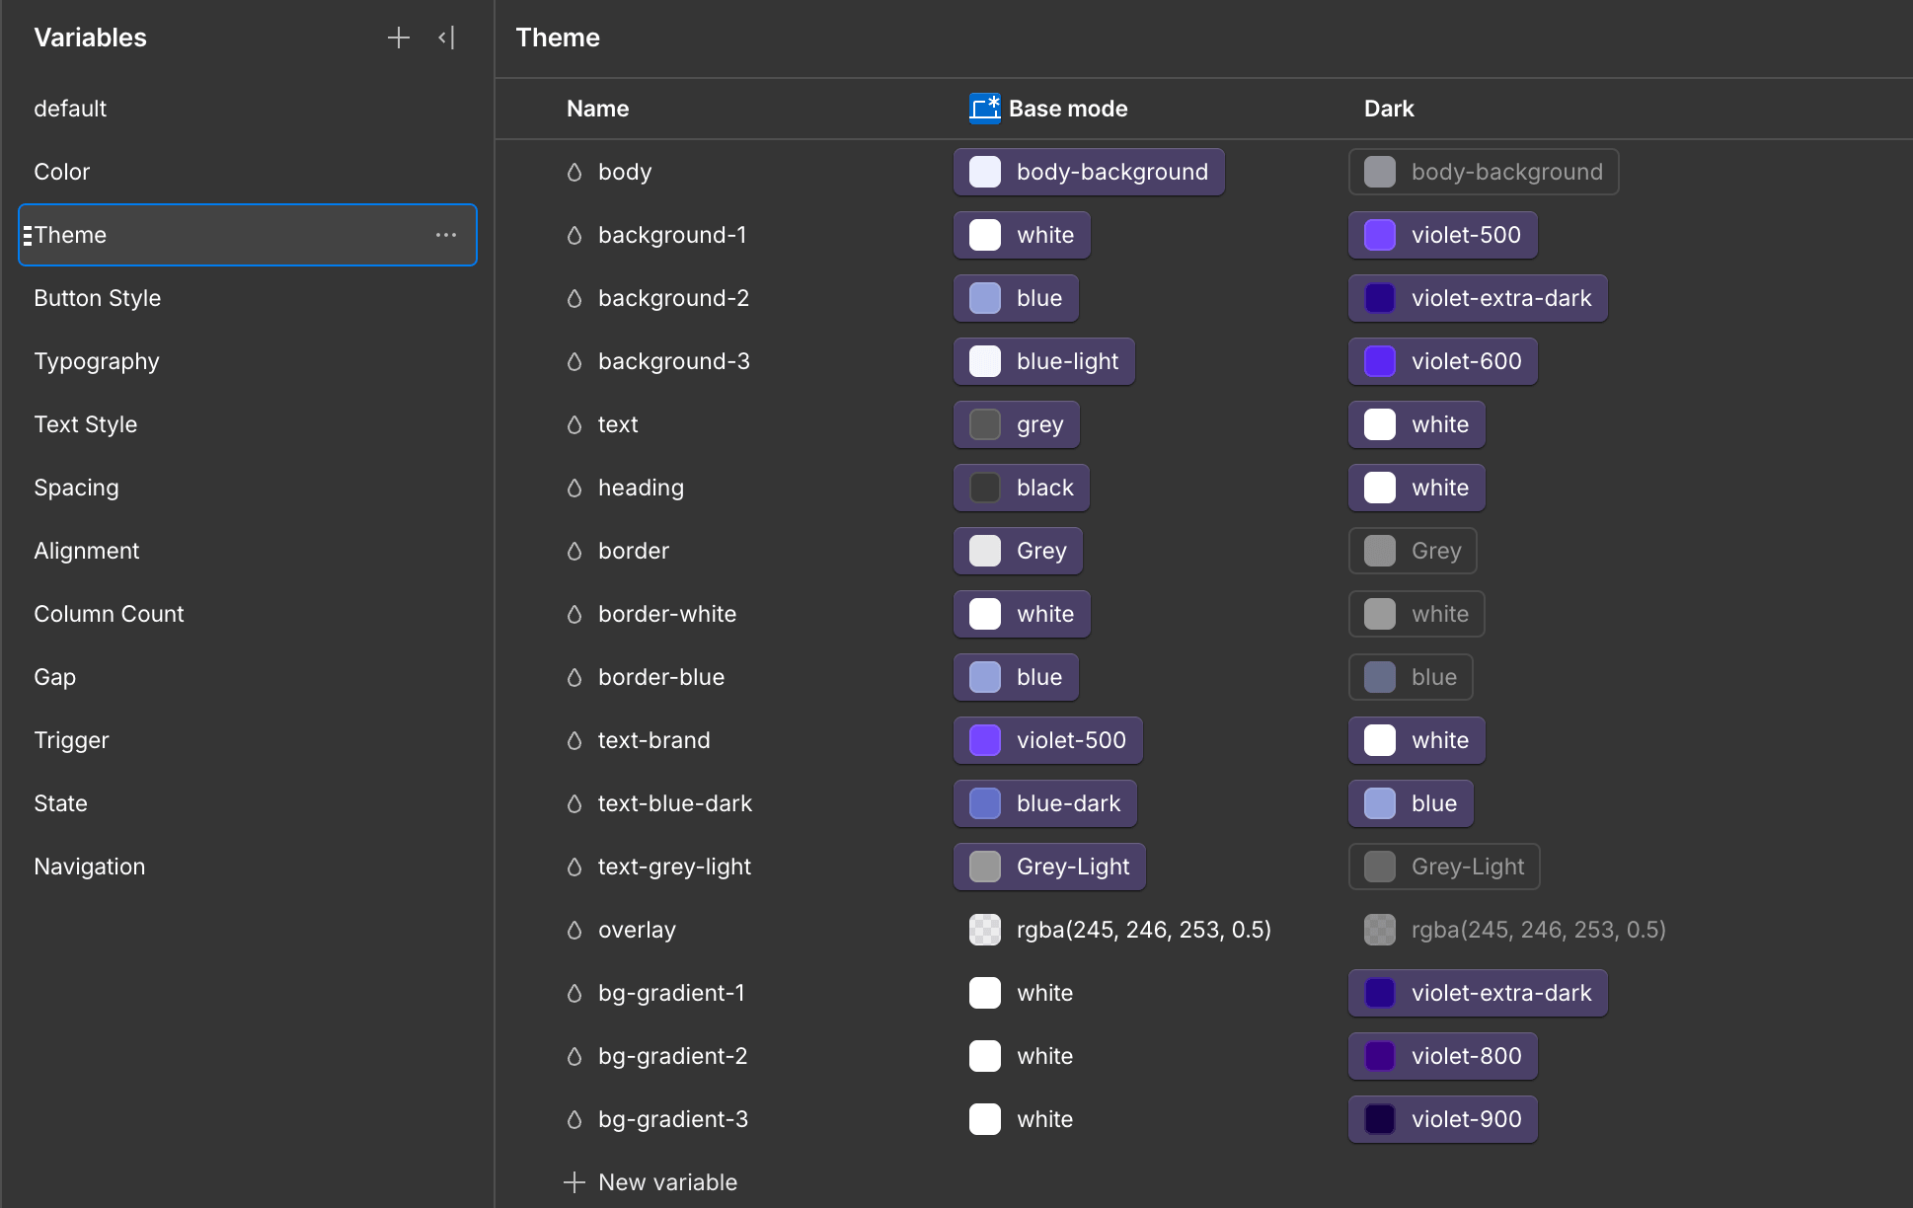Screen dimensions: 1913x1208
Task: Click the color drop icon for background-1
Action: pos(574,235)
